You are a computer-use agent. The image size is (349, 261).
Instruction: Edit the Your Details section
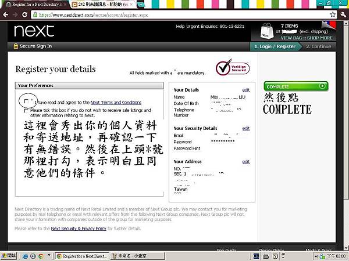coord(245,90)
